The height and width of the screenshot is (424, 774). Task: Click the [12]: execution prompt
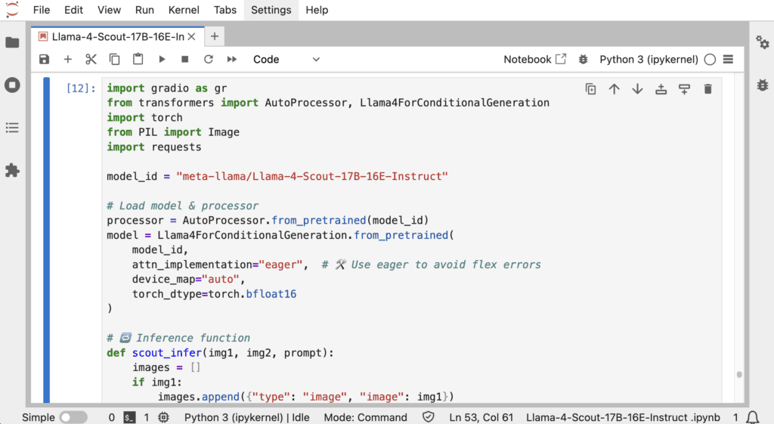[x=81, y=88]
